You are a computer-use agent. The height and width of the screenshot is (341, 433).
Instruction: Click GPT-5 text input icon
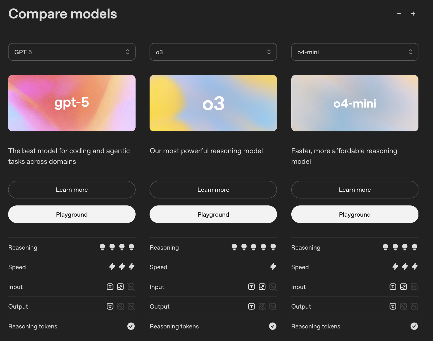coord(110,287)
